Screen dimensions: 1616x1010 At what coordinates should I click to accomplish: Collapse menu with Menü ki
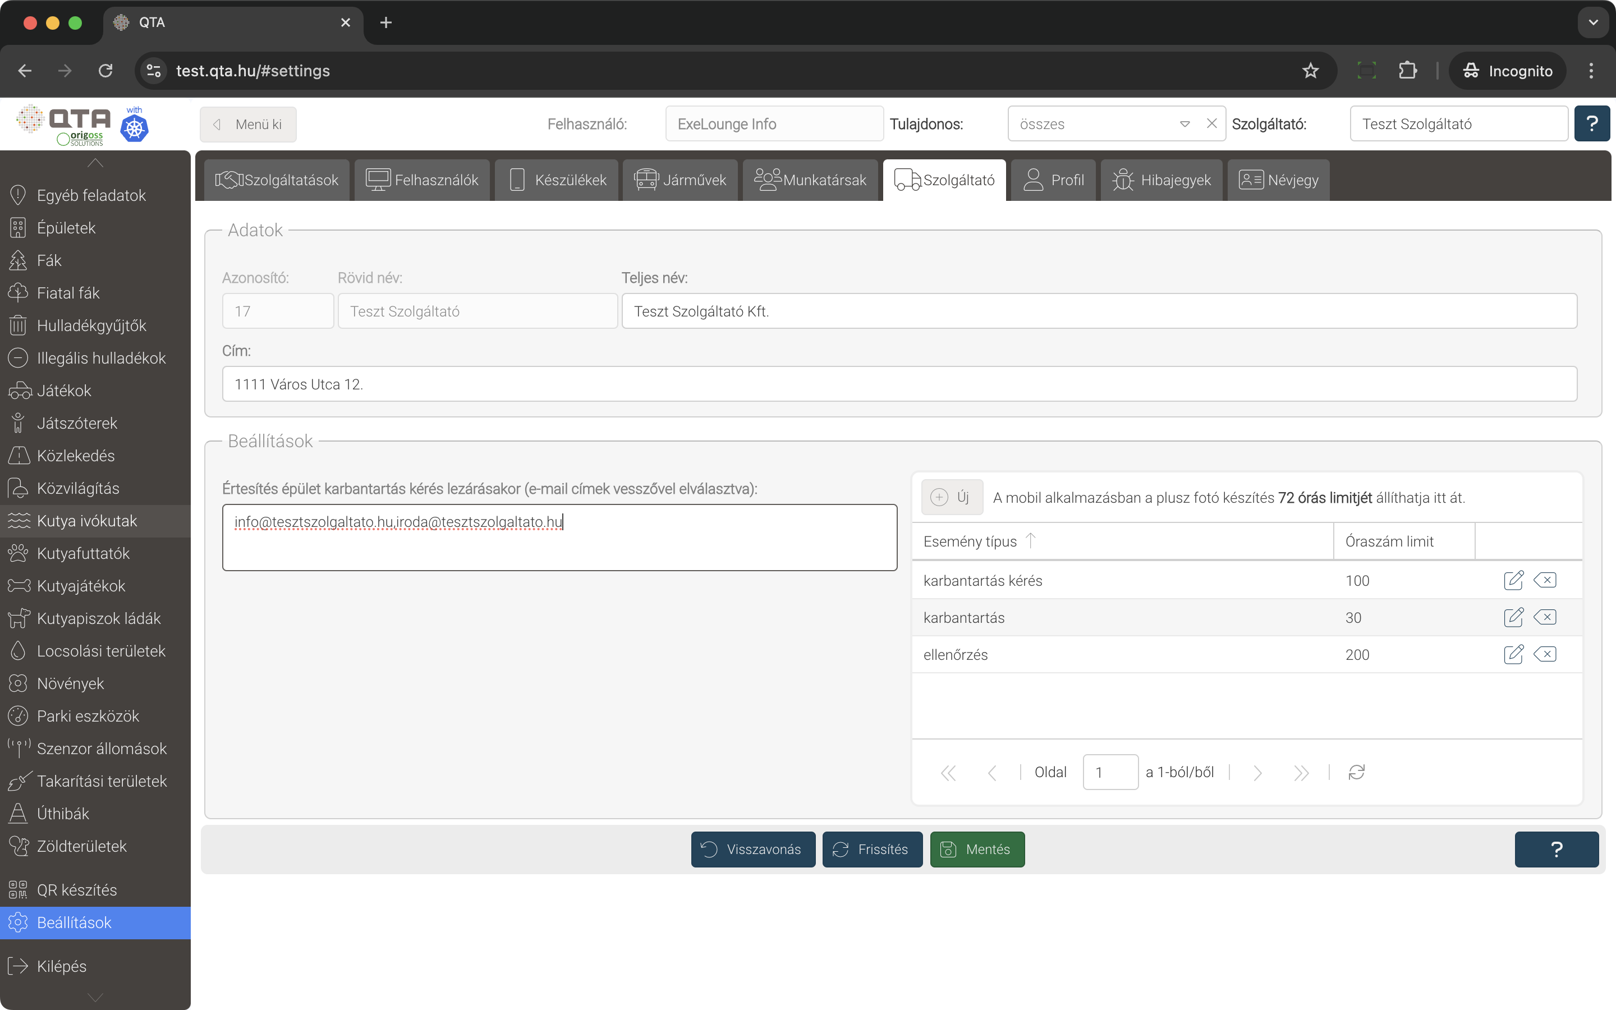[248, 124]
